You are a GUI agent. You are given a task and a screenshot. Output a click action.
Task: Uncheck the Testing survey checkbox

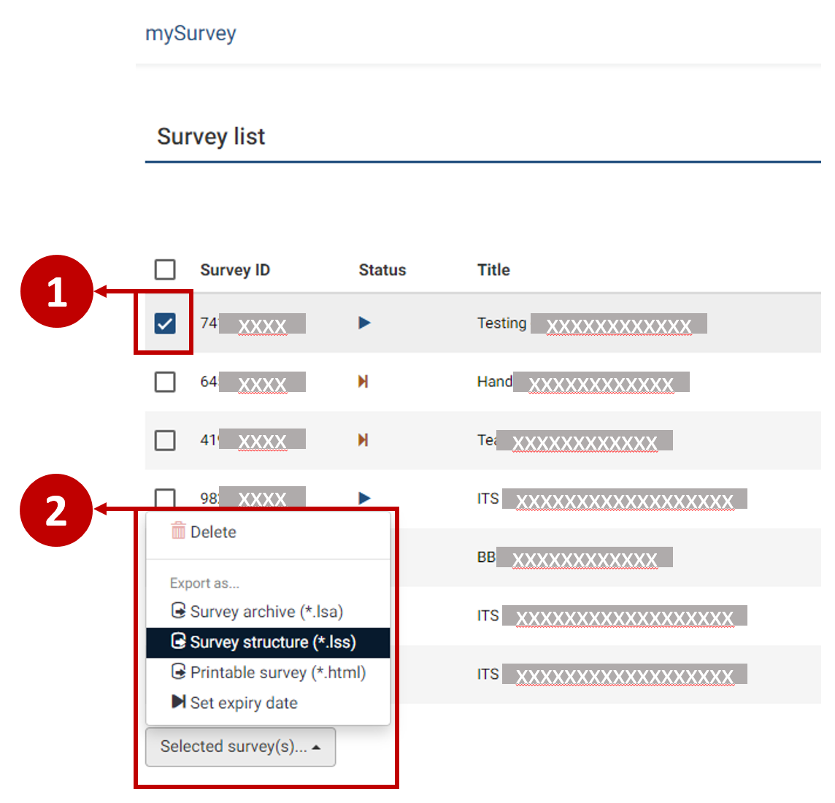point(164,323)
